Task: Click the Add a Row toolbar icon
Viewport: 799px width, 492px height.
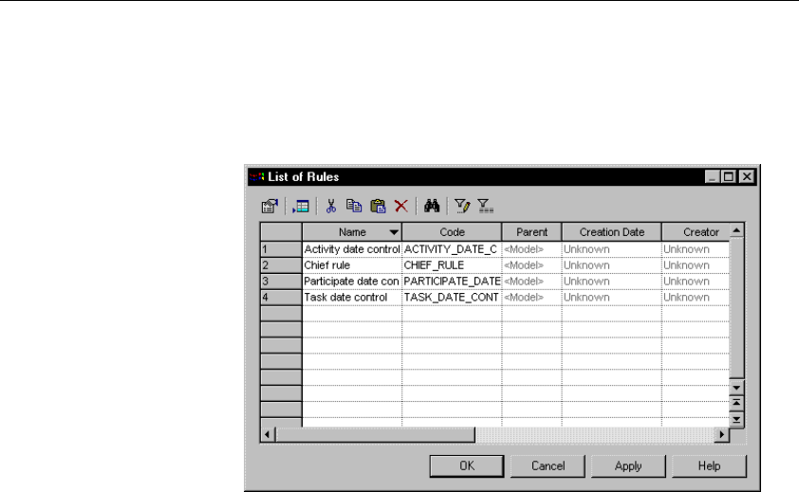Action: coord(301,207)
